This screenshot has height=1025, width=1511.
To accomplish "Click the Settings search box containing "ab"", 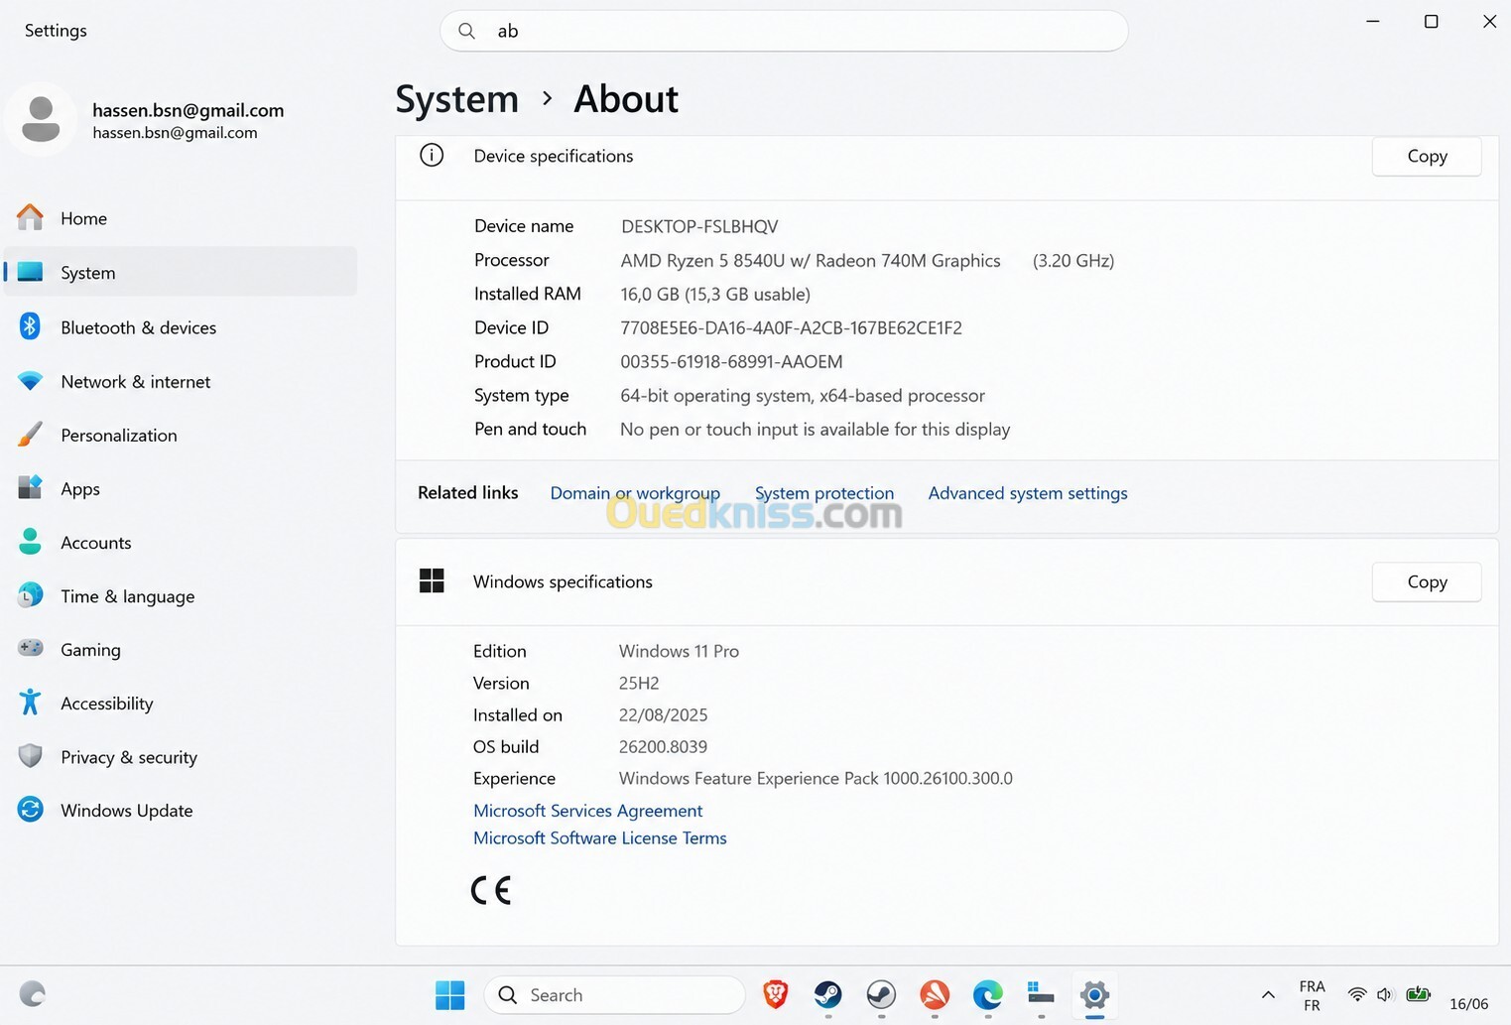I will coord(784,31).
